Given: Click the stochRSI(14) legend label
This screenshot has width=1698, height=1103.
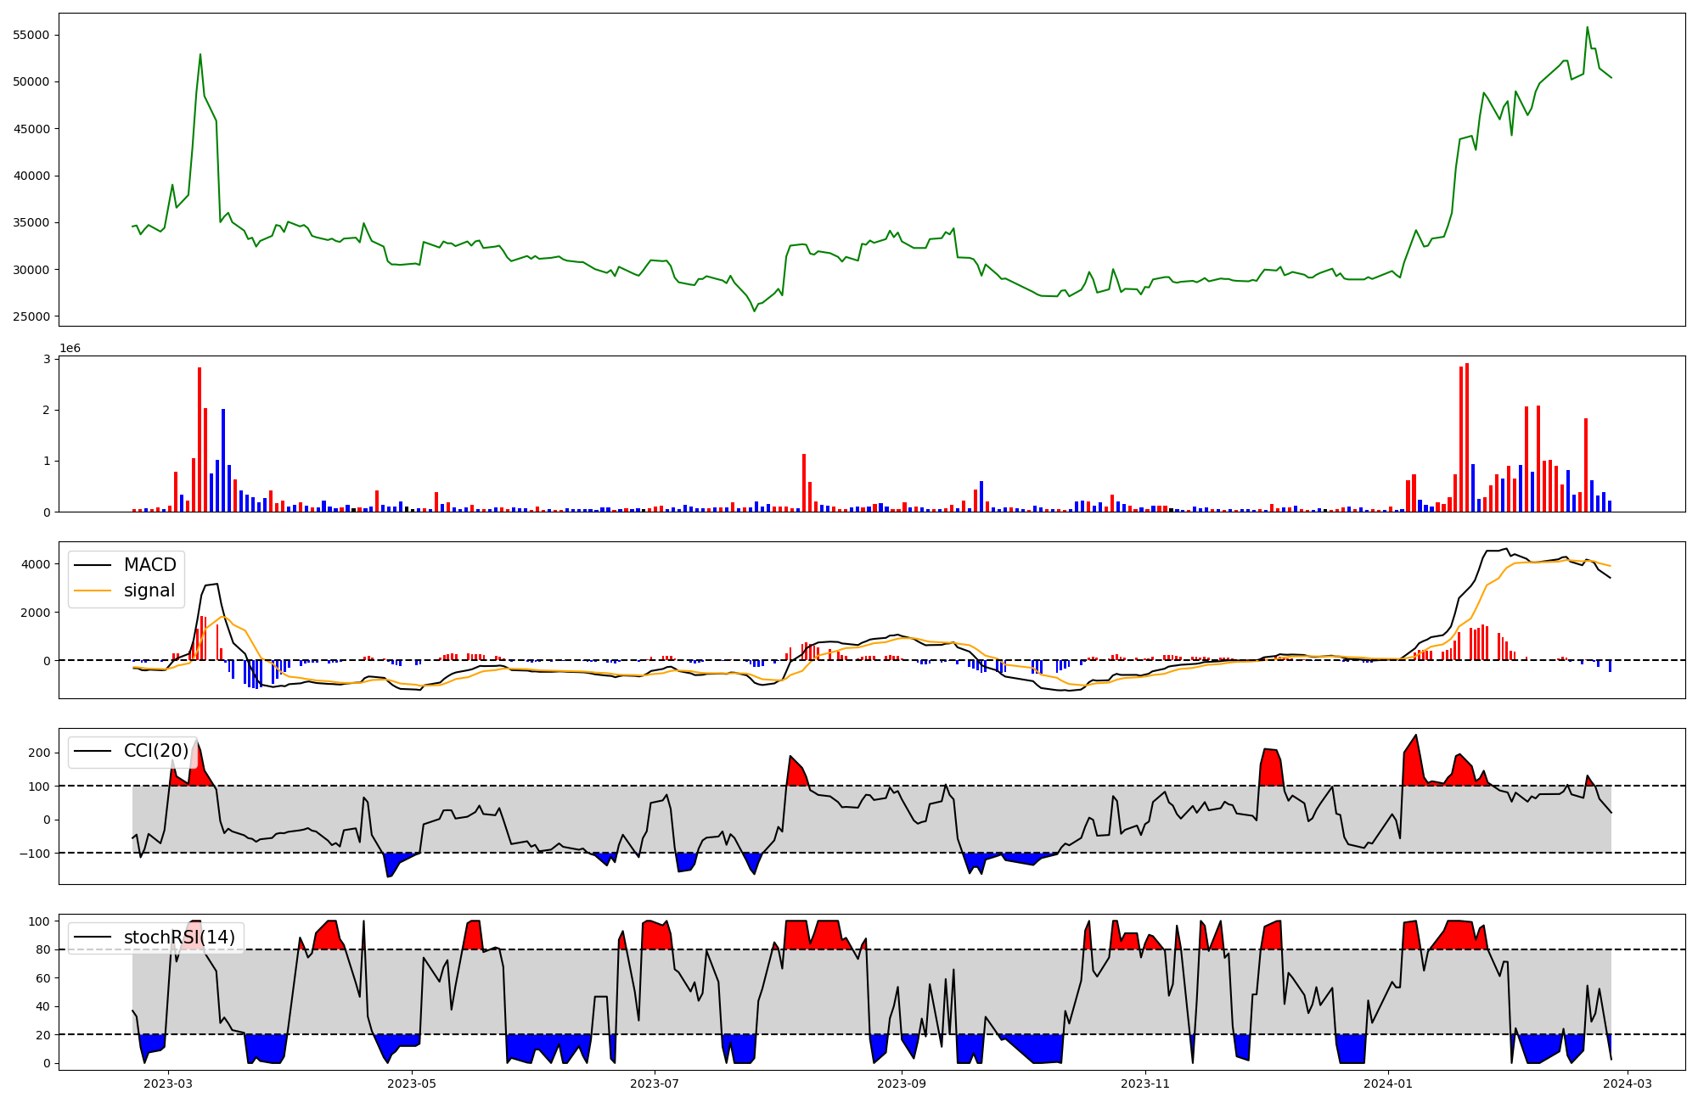Looking at the screenshot, I should [x=178, y=938].
